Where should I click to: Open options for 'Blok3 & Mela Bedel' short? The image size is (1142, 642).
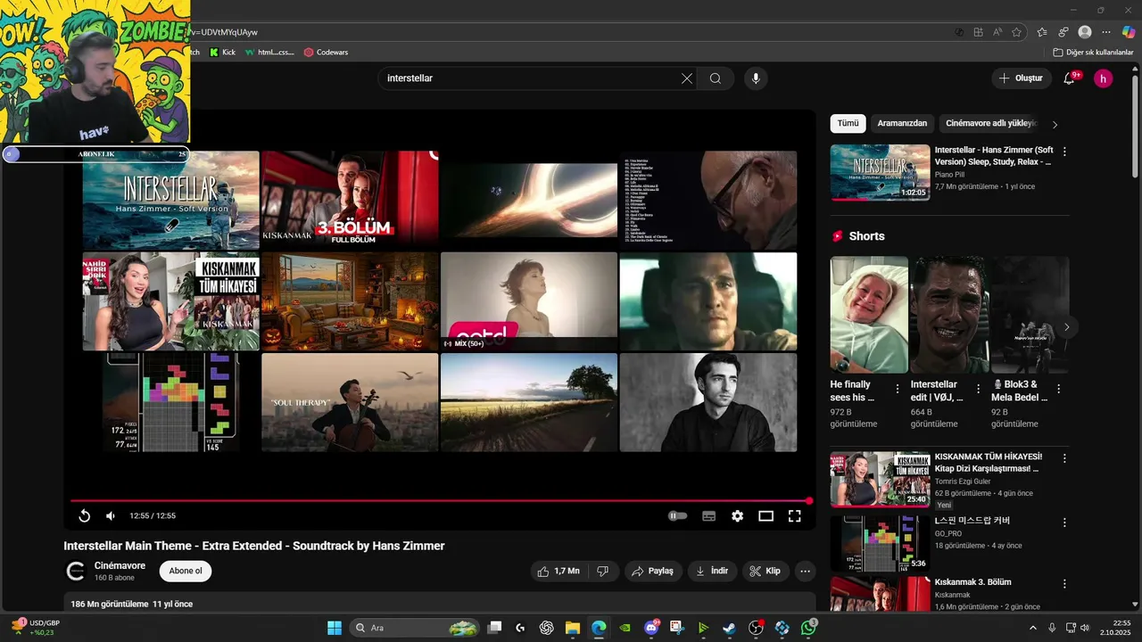pos(1059,389)
